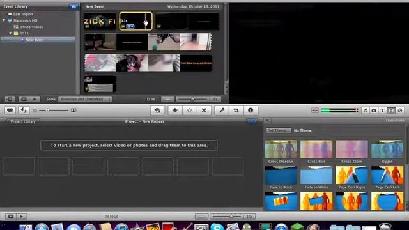Toggle transitions browser icon
This screenshot has width=409, height=230.
[x=391, y=111]
